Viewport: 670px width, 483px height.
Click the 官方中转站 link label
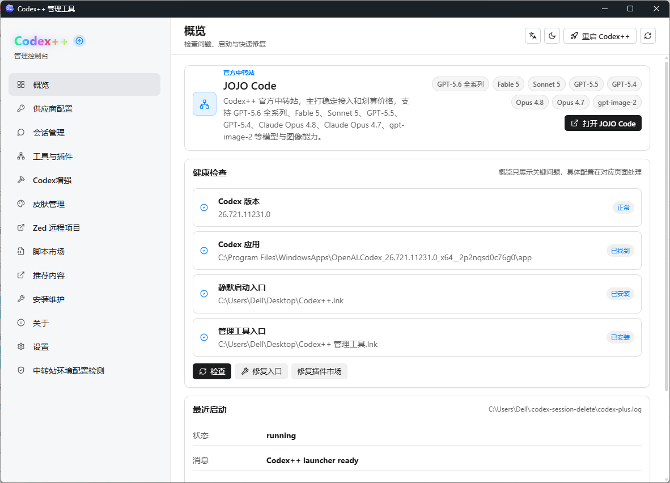(x=239, y=73)
